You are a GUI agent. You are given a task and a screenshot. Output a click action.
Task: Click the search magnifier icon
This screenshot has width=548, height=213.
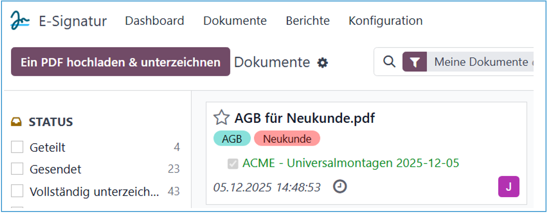(390, 62)
